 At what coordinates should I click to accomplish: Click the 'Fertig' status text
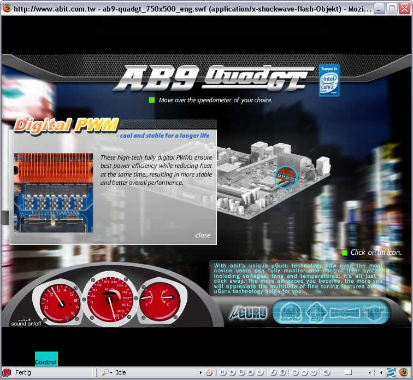23,372
